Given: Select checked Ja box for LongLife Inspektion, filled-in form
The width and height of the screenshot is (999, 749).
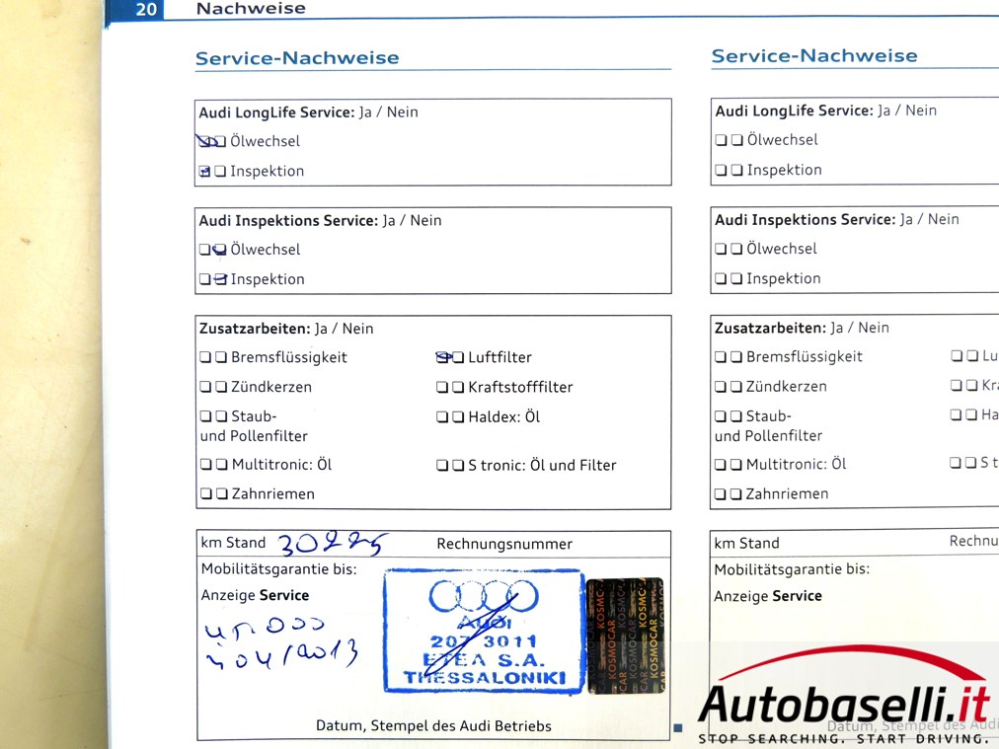Looking at the screenshot, I should [x=204, y=172].
